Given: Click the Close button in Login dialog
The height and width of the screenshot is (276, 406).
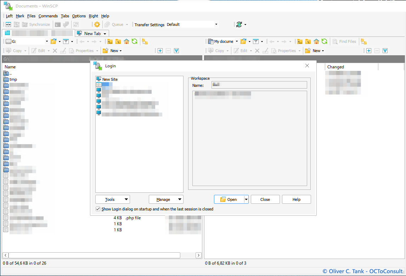Looking at the screenshot, I should click(265, 199).
